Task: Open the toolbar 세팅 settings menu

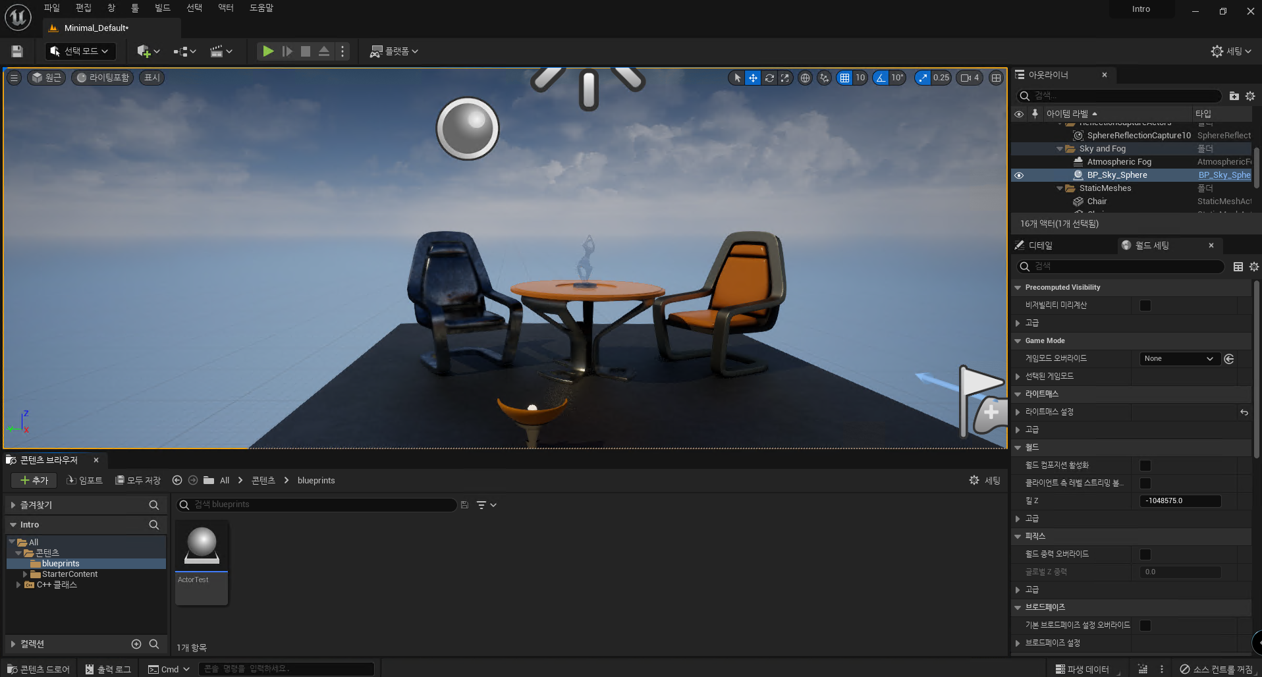Action: coord(1230,51)
